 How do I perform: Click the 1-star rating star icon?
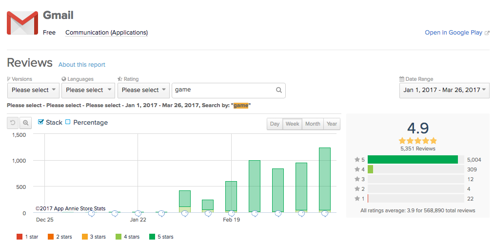coord(357,199)
